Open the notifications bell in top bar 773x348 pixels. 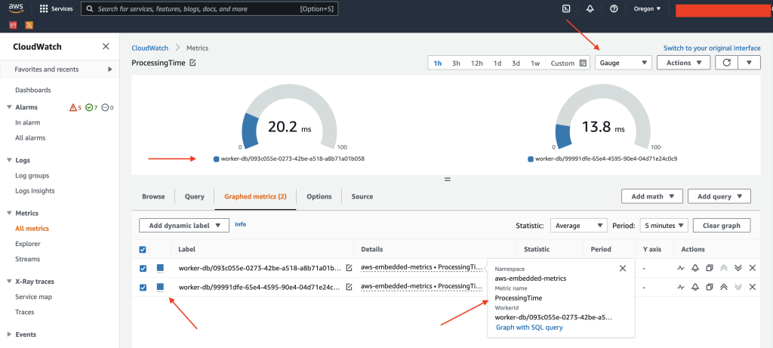[x=590, y=9]
